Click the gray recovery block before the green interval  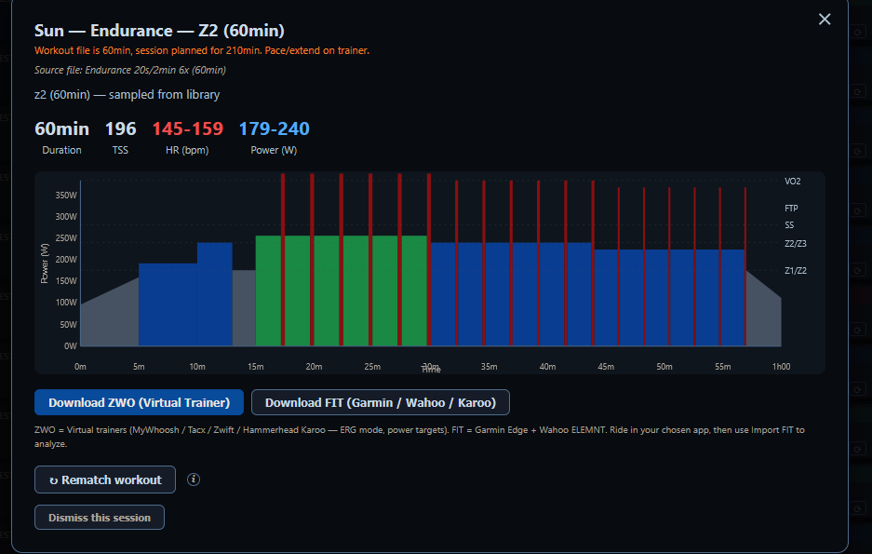(x=244, y=308)
